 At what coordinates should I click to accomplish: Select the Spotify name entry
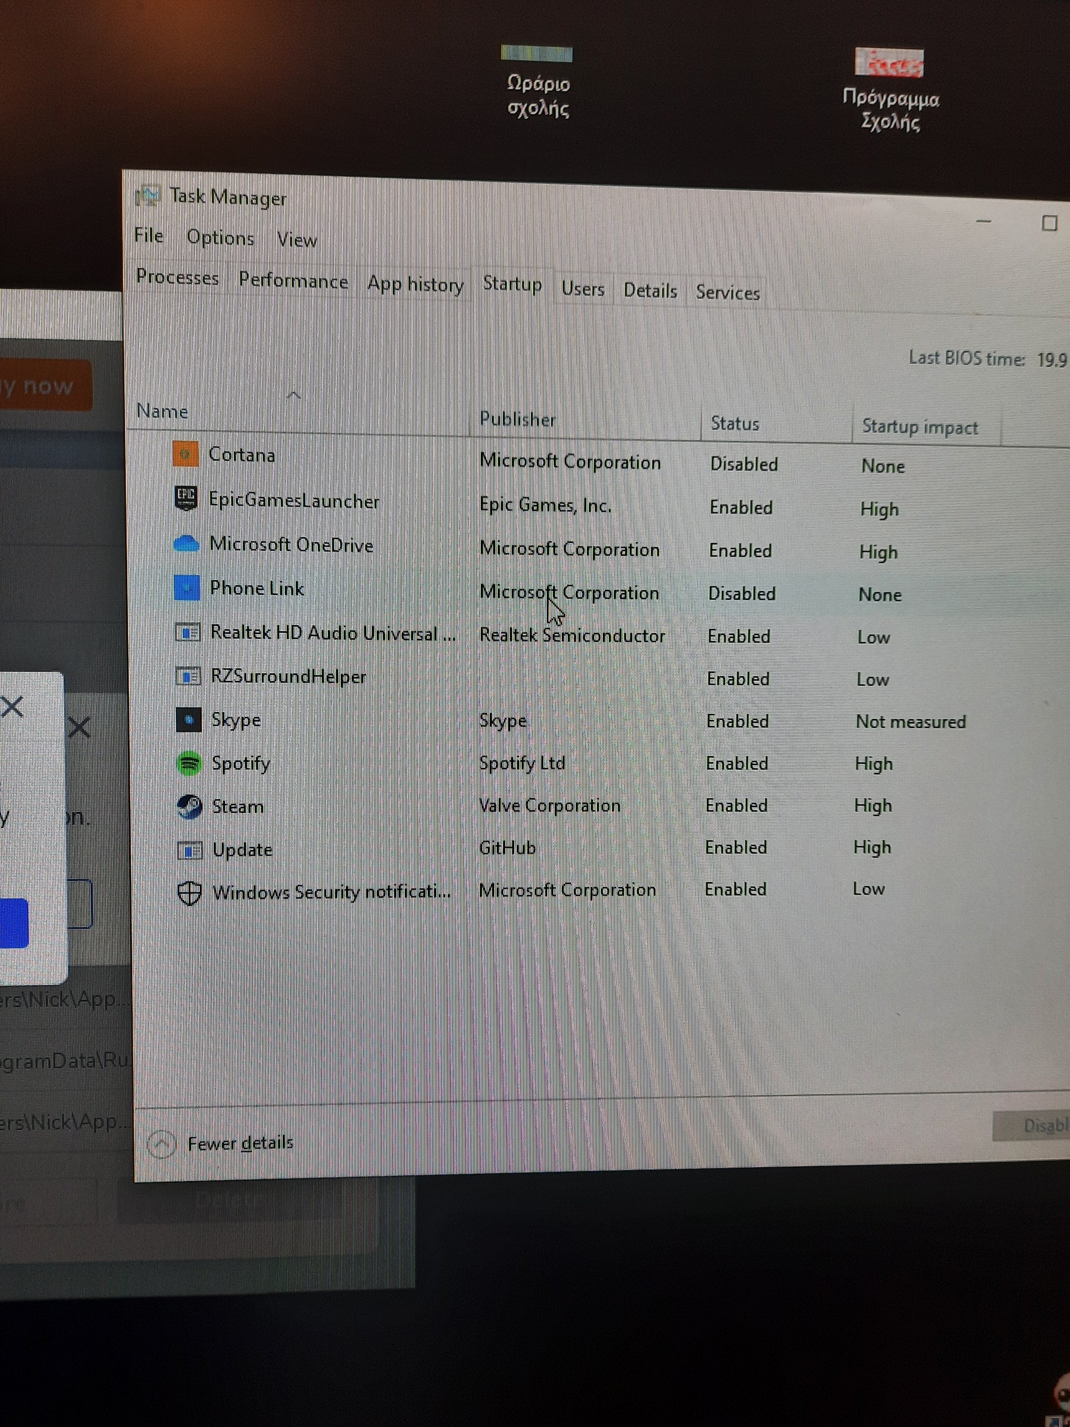(241, 764)
